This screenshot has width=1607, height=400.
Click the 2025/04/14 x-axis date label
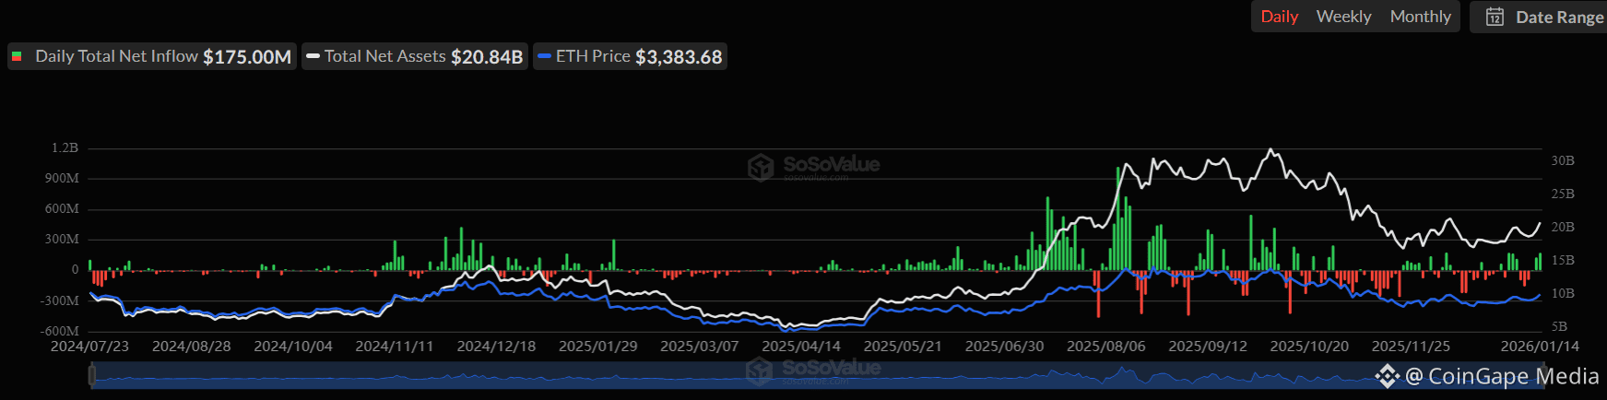(x=801, y=347)
